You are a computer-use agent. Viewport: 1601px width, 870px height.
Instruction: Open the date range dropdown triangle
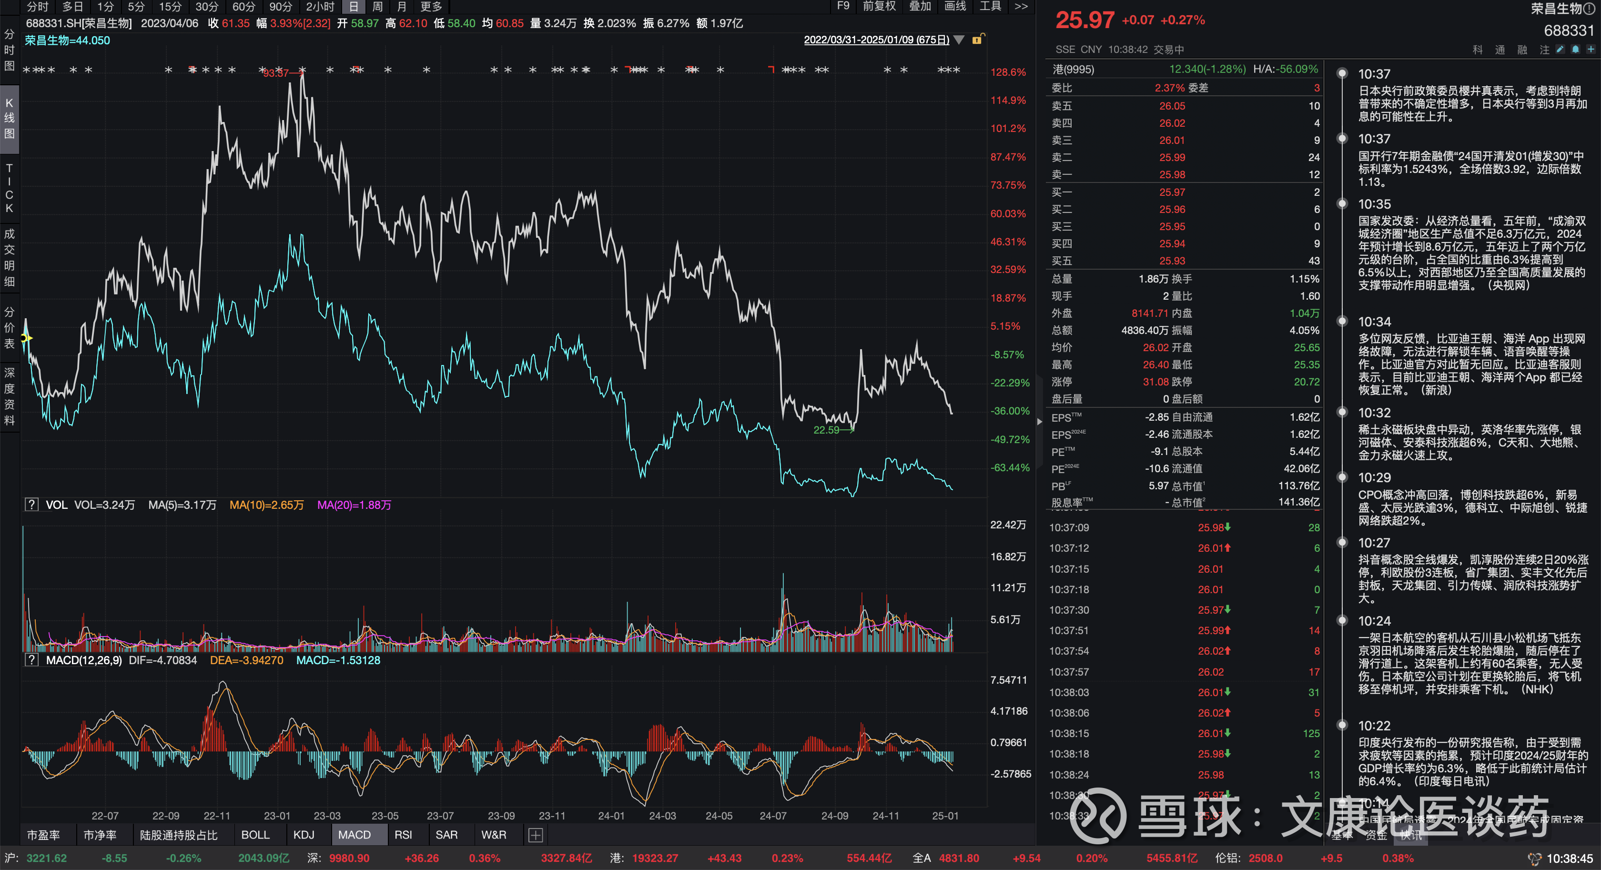point(960,40)
